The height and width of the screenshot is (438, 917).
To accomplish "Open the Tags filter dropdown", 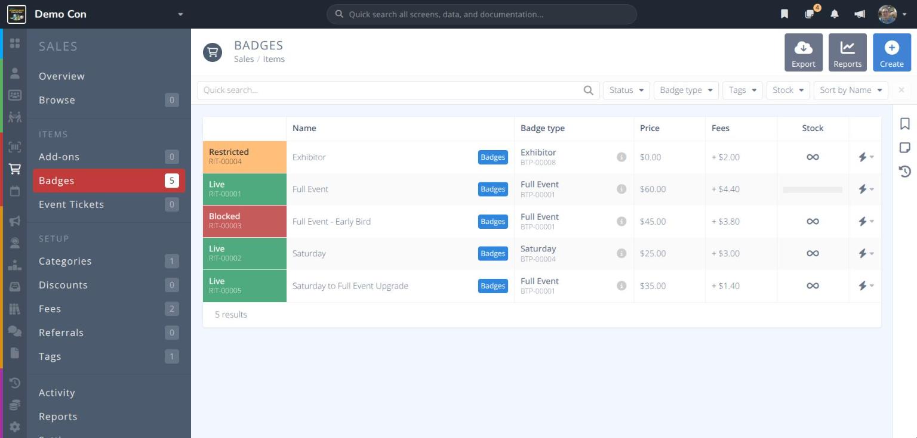I will pos(743,90).
